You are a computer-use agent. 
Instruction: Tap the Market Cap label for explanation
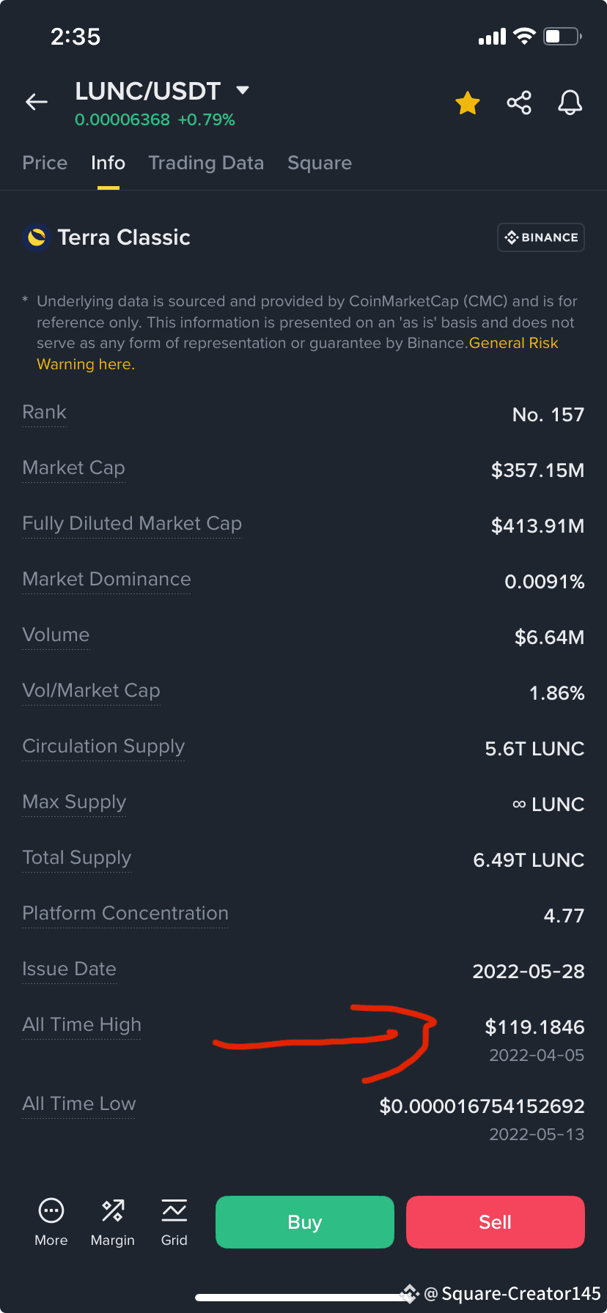point(73,467)
